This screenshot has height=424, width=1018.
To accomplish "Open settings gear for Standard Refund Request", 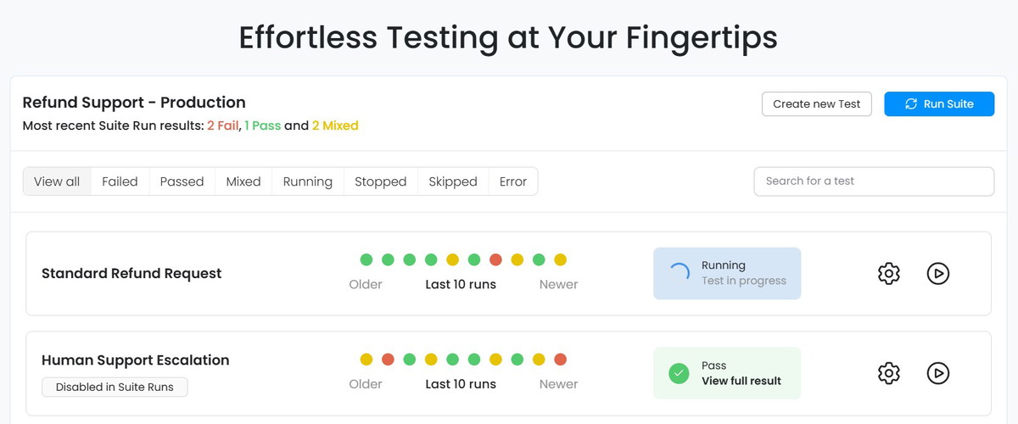I will tap(888, 273).
